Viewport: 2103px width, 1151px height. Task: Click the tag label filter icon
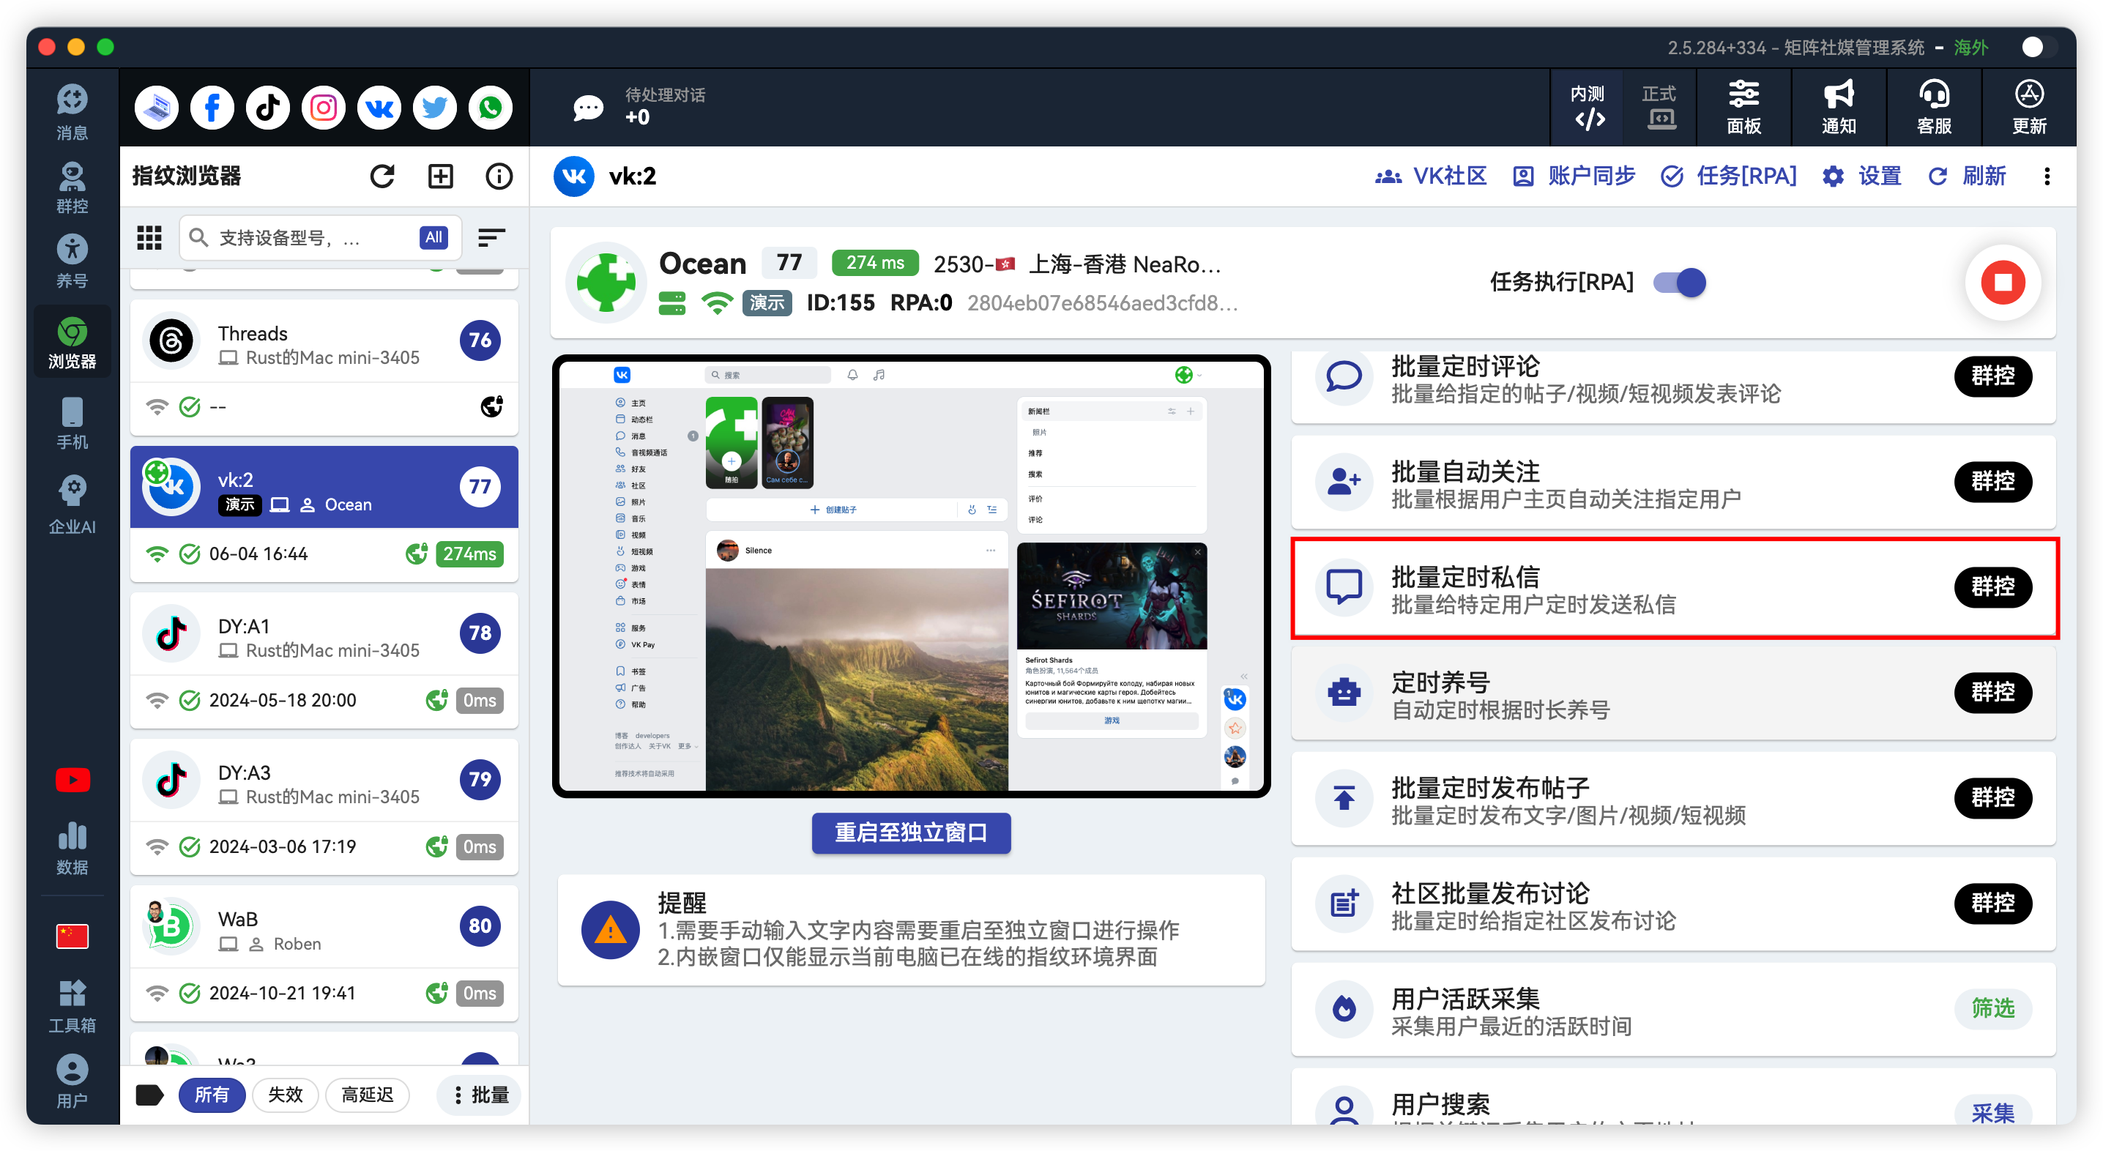point(149,1095)
